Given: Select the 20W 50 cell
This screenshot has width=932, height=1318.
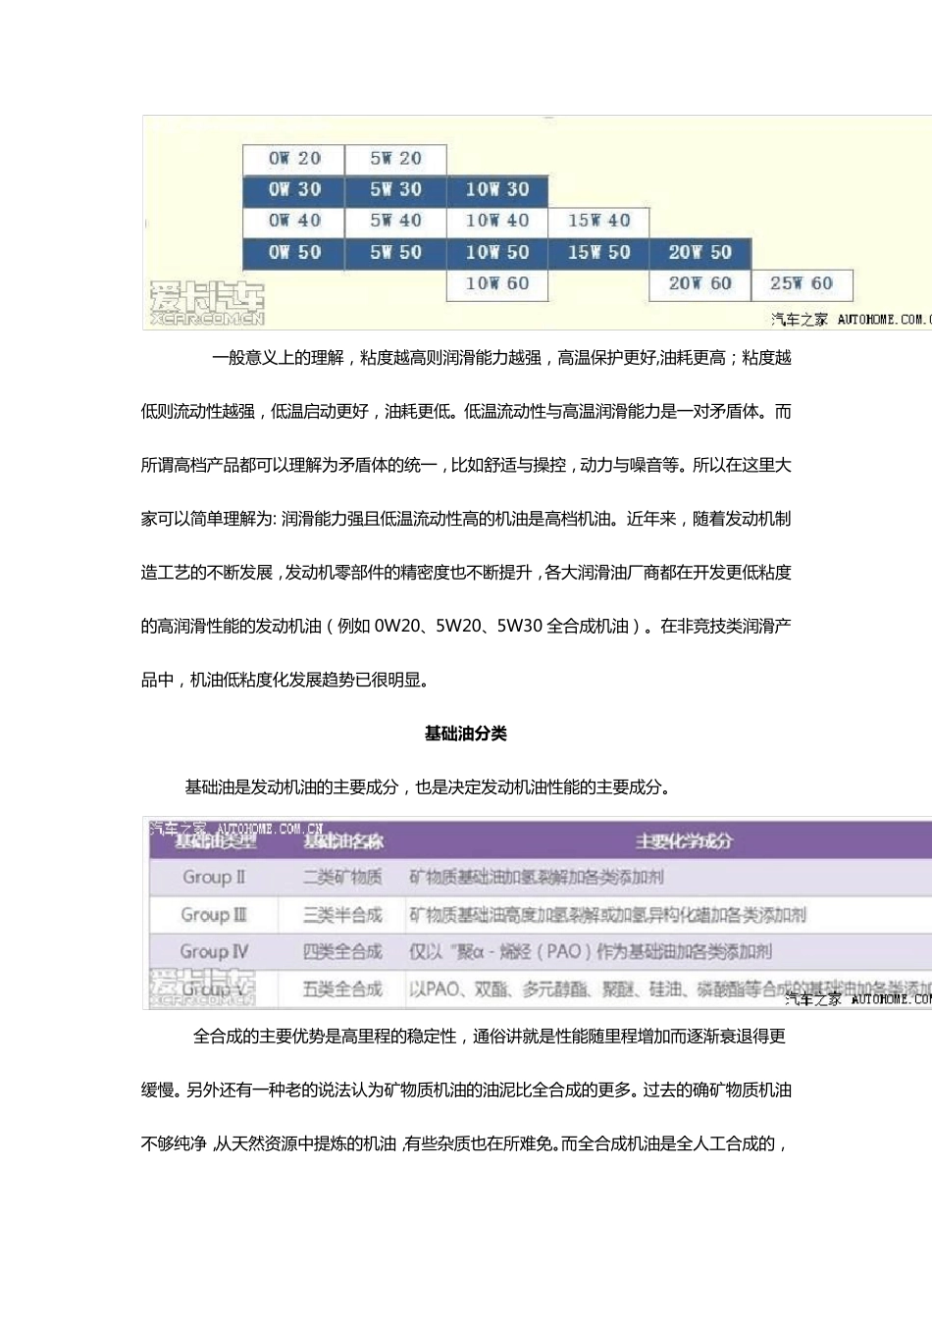Looking at the screenshot, I should tap(700, 253).
